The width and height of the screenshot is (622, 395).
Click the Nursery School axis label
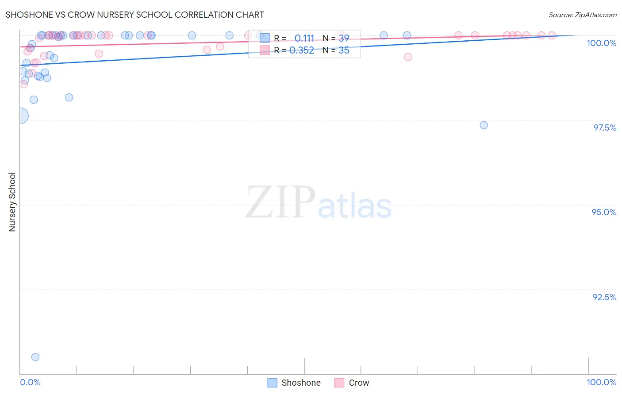[x=12, y=202]
